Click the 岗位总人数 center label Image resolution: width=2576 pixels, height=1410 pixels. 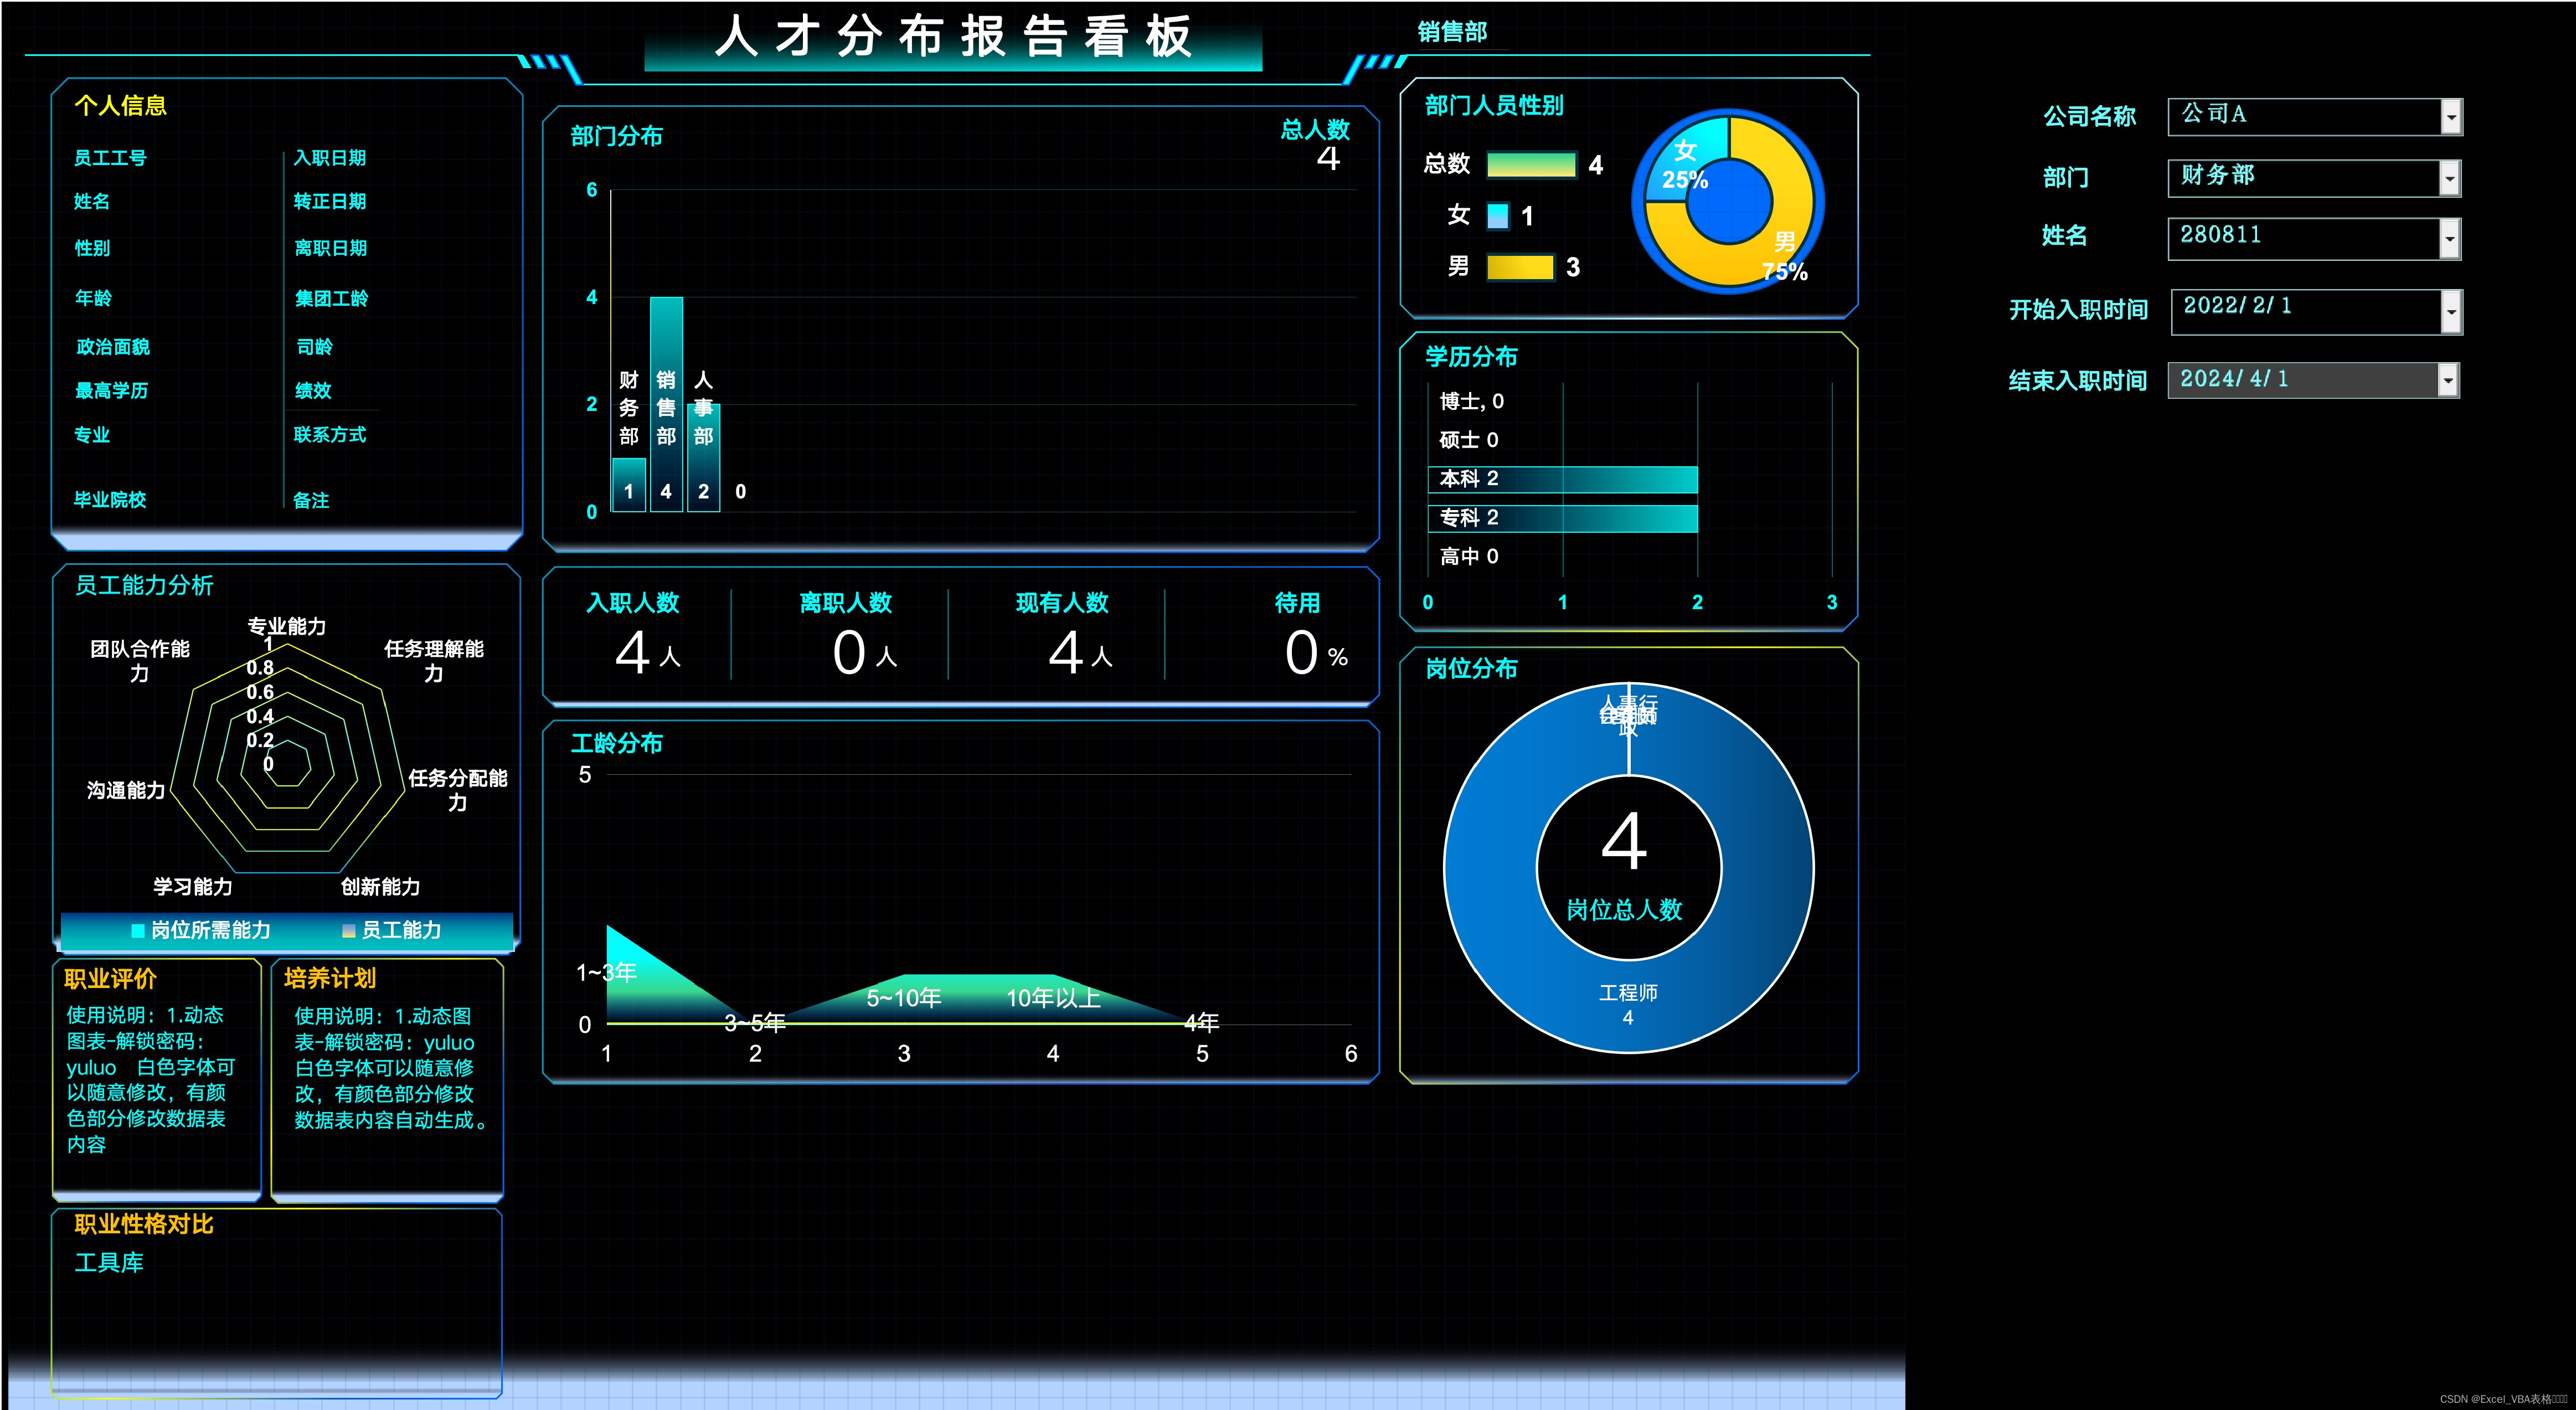coord(1624,910)
